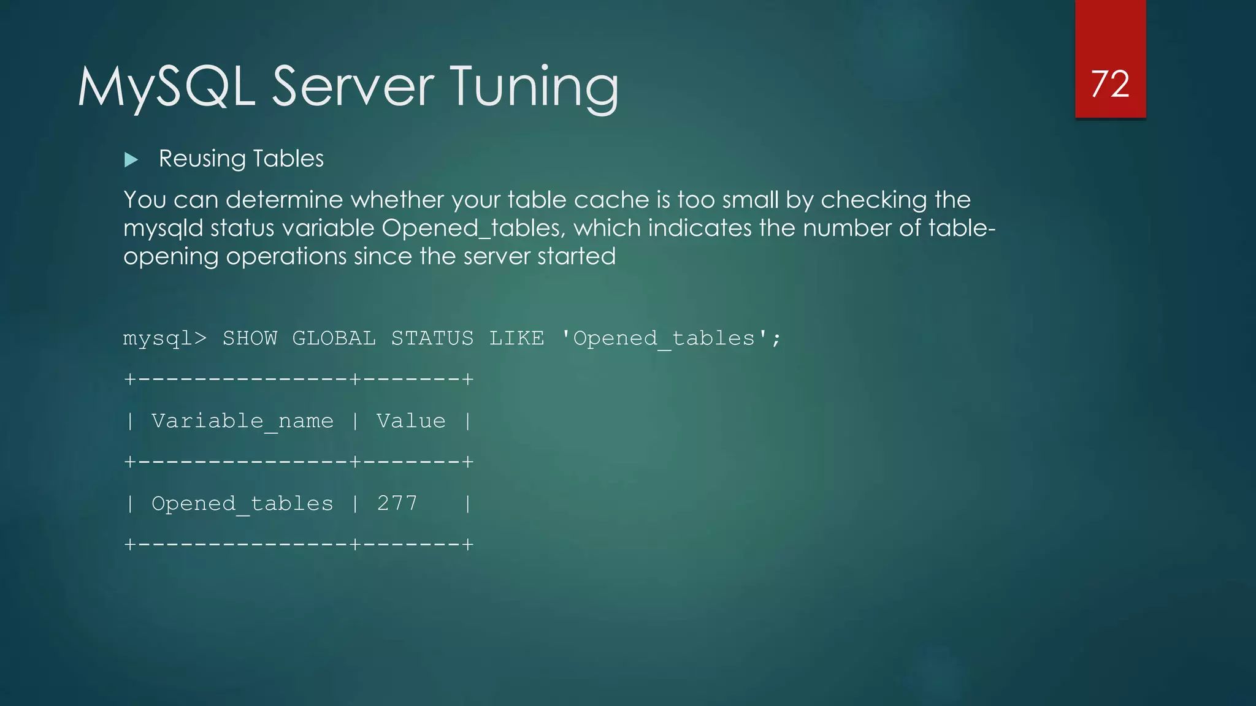Click the slide title 'MySQL Server Tuning'
This screenshot has width=1256, height=706.
point(348,88)
